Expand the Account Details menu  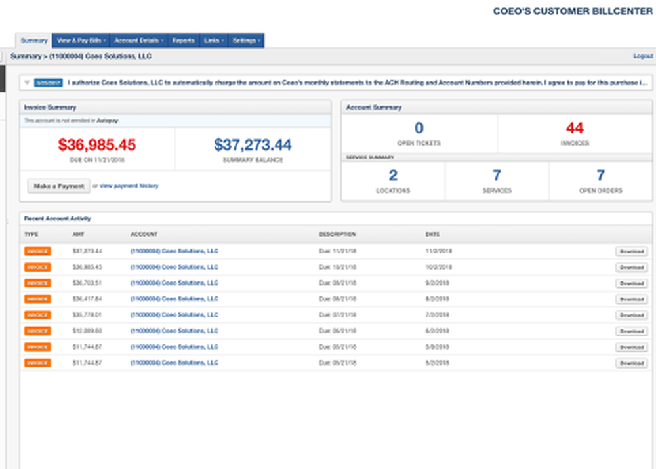[x=138, y=41]
